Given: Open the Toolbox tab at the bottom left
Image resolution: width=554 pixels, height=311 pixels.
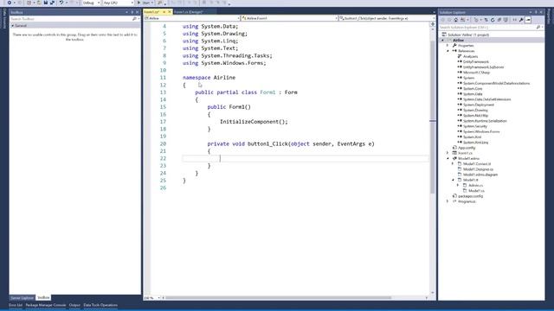Looking at the screenshot, I should click(x=43, y=298).
